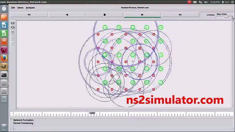Select the 'Network Formation' annotation
235x132 pixels.
23,120
